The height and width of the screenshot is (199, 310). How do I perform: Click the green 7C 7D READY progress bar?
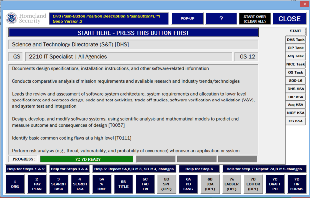pyautogui.click(x=86, y=159)
